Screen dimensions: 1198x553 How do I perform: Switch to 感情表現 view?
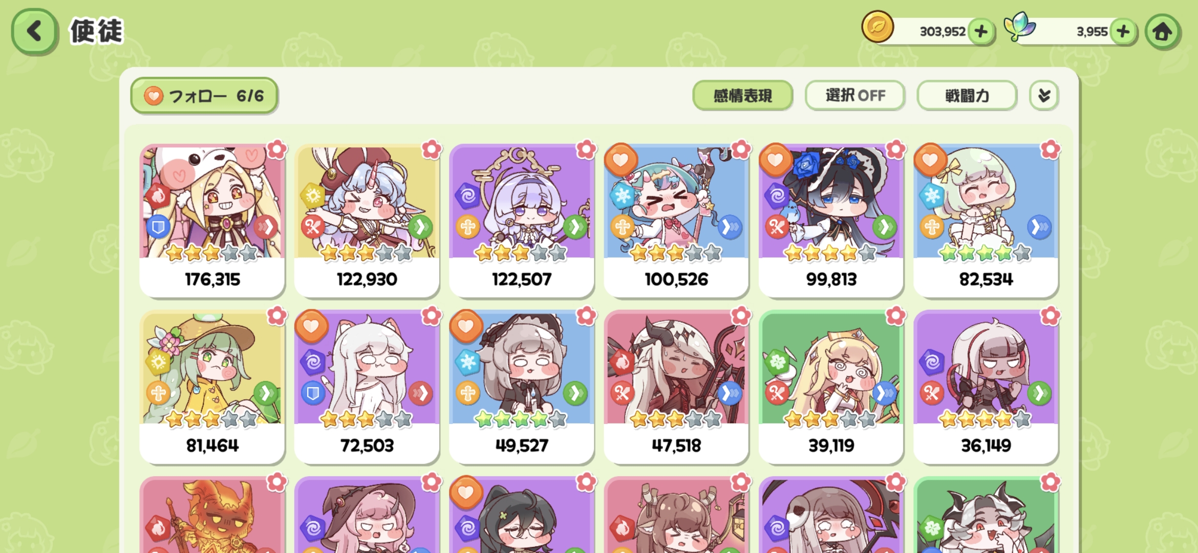coord(742,95)
